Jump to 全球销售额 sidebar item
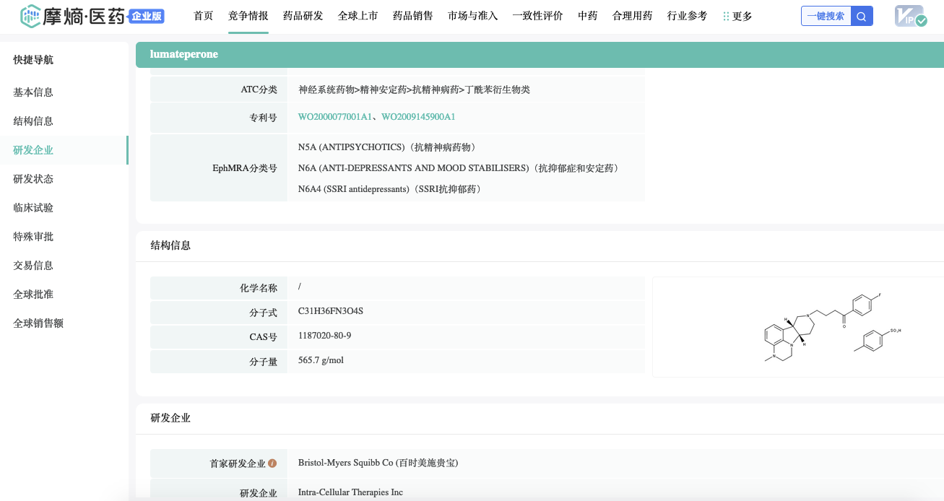The image size is (944, 501). click(x=38, y=323)
